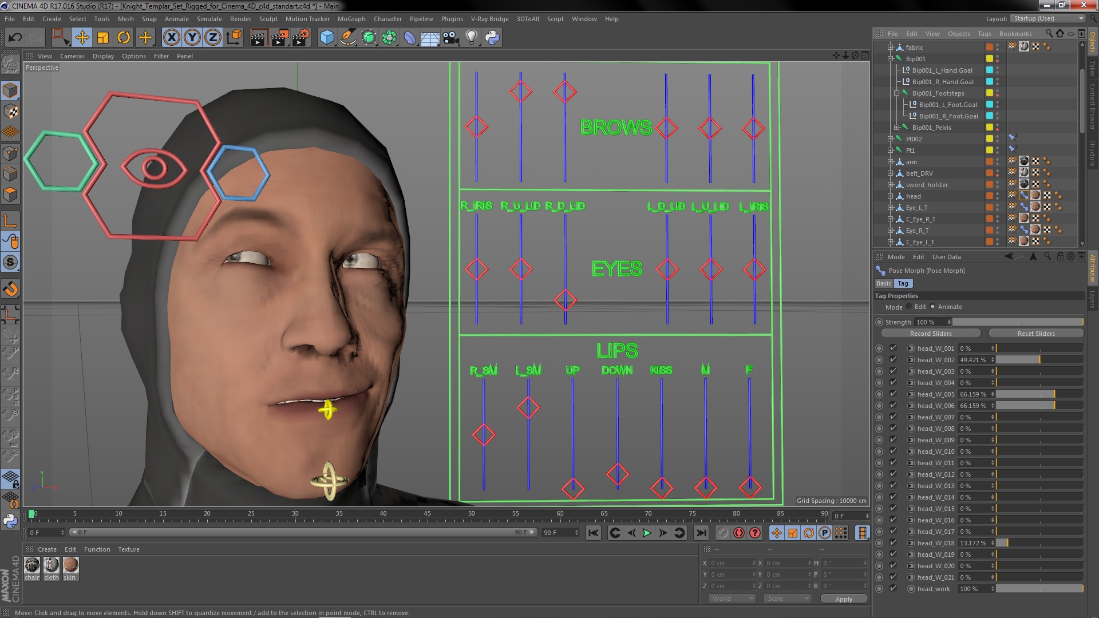Screen dimensions: 1099x618
Task: Open the Python script icon in toolbar
Action: [492, 38]
